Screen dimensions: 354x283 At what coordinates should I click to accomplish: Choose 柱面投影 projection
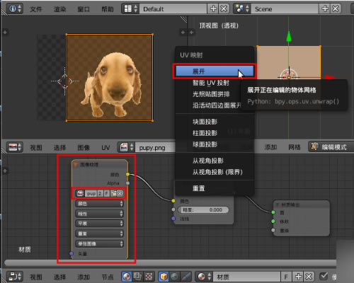click(x=215, y=133)
